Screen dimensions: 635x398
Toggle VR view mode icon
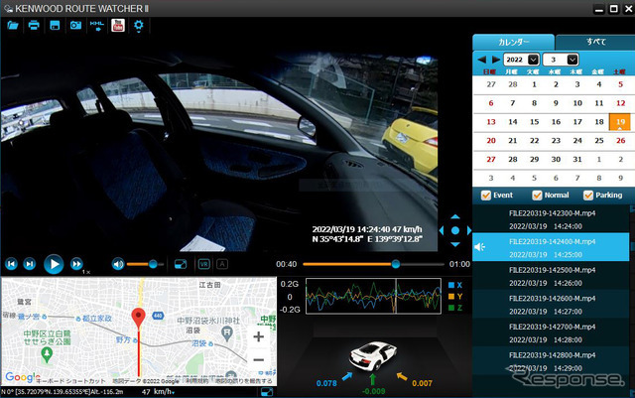pos(204,264)
